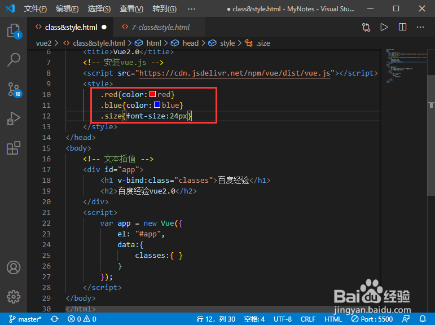Open editor More Actions ellipsis

420,27
